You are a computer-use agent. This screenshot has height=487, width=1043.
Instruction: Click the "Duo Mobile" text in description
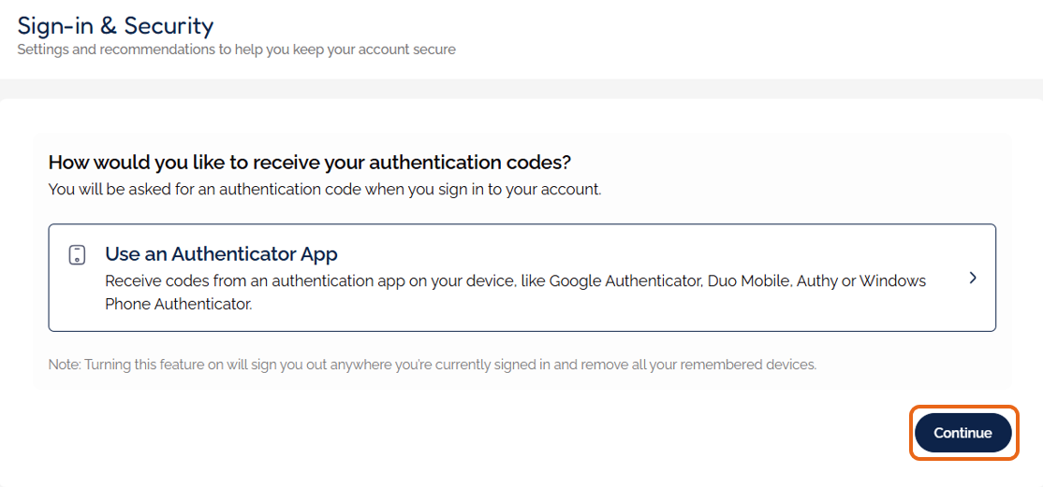pyautogui.click(x=748, y=281)
